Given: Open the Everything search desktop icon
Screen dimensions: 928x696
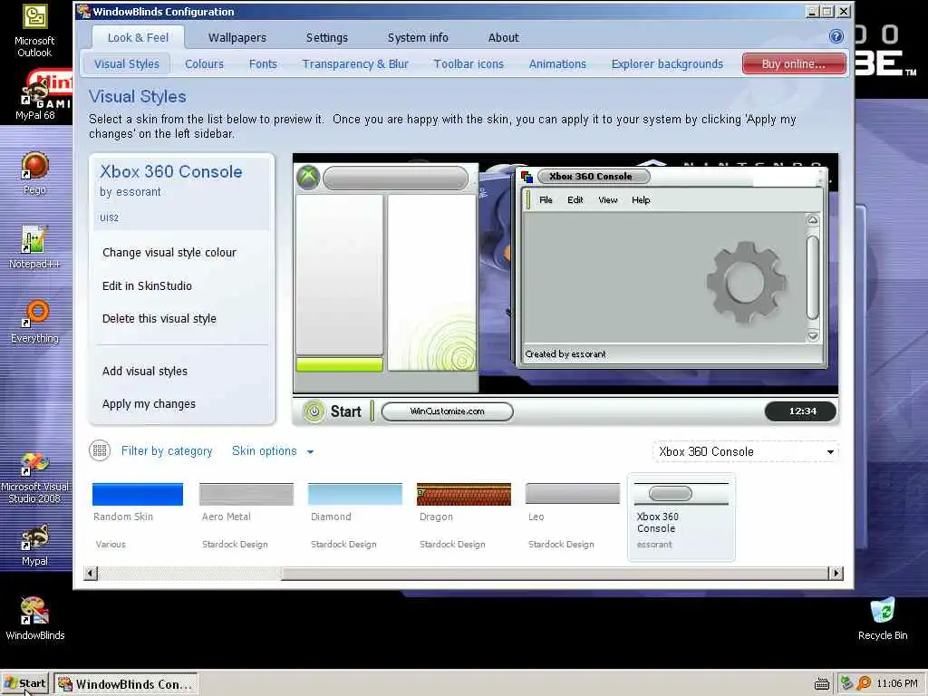Looking at the screenshot, I should [x=34, y=323].
